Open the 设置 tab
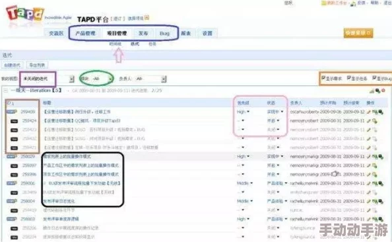 (207, 33)
